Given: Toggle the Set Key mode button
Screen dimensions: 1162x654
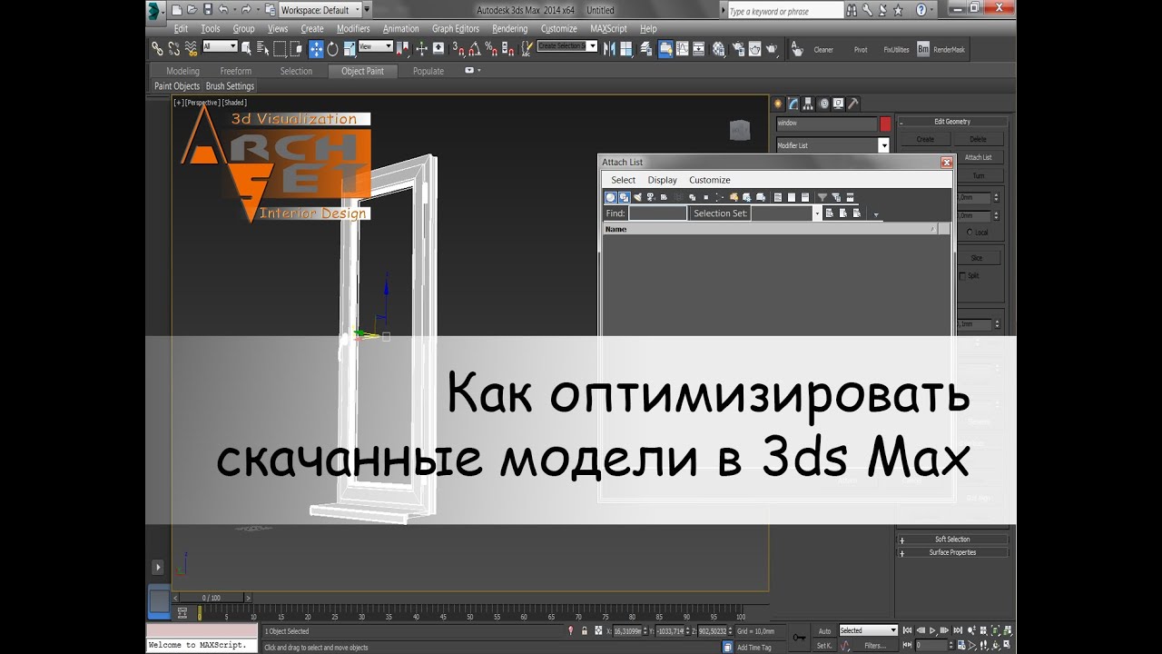Looking at the screenshot, I should pyautogui.click(x=824, y=646).
